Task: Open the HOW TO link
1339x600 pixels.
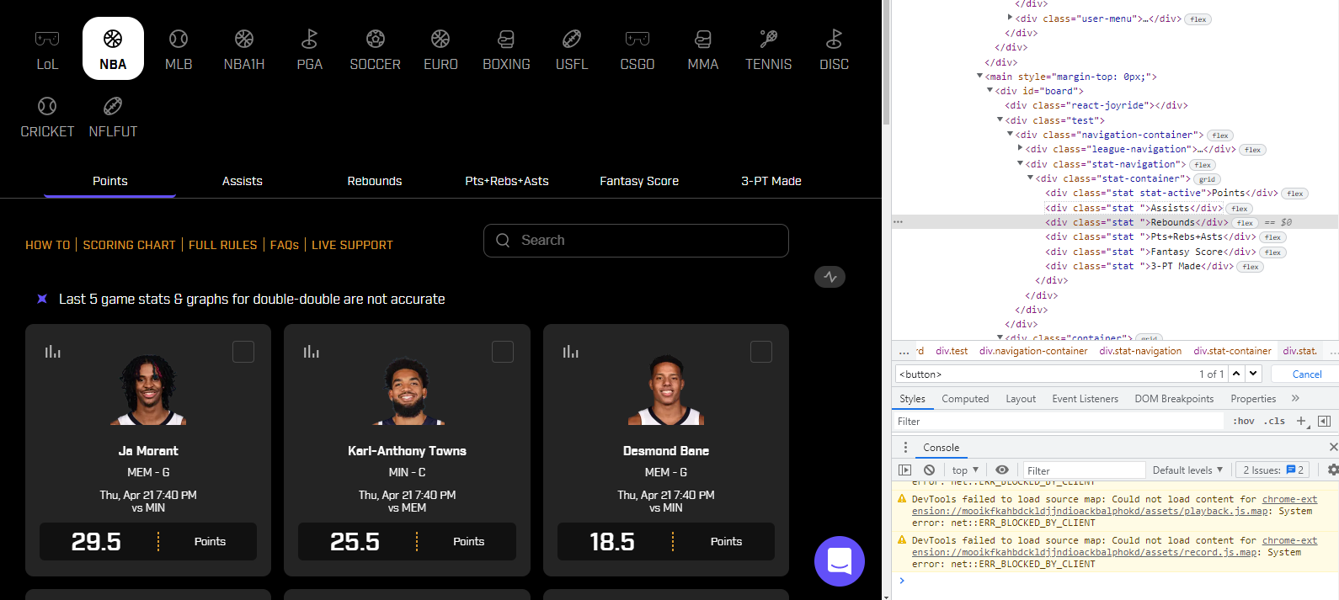Action: 48,245
